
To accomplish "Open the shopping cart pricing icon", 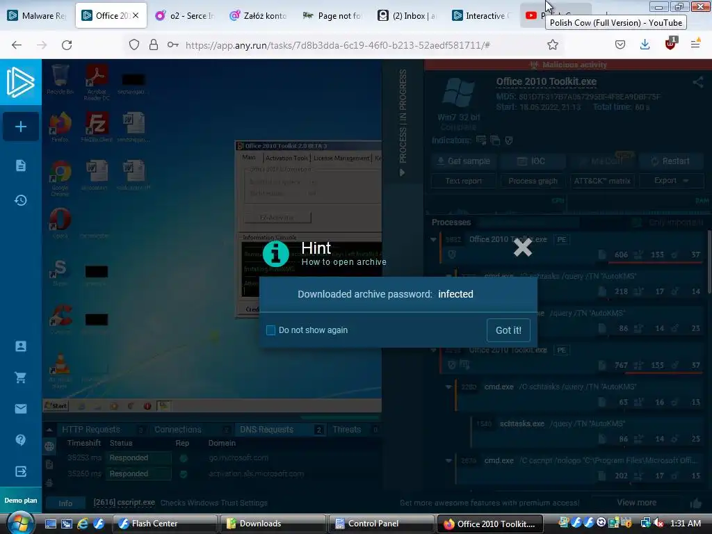I will [21, 378].
